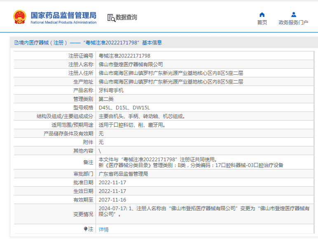
Task: Click 主要由机头、手柄、转动轴、机芯组成 text
Action: tap(142, 116)
